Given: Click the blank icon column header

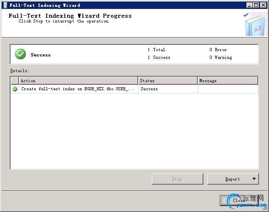Looking at the screenshot, I should coord(15,81).
